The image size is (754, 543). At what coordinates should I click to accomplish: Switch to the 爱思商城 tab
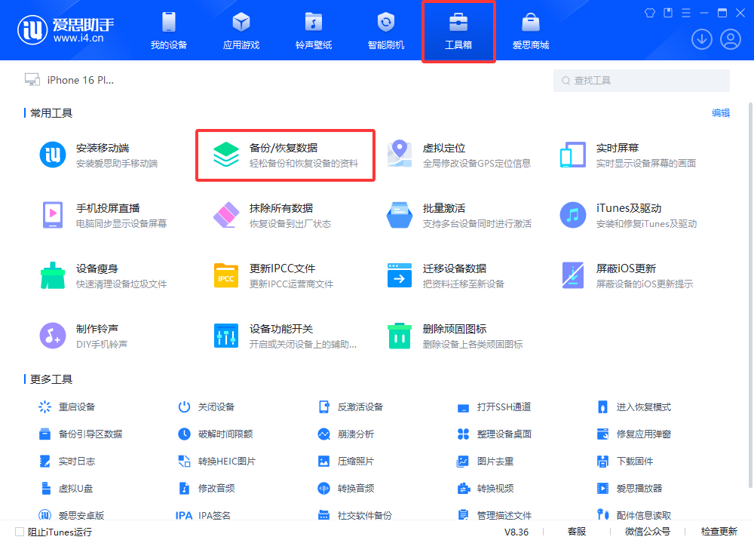coord(531,30)
